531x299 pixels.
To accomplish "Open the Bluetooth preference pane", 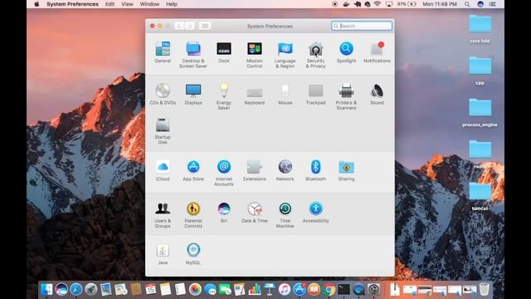I will (315, 170).
